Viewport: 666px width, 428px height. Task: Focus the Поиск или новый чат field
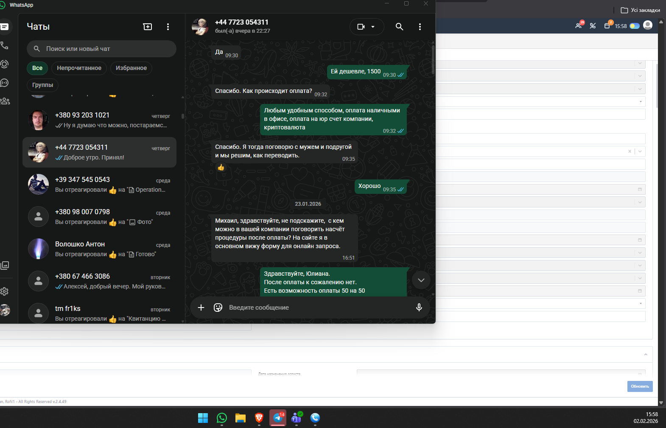[x=101, y=49]
